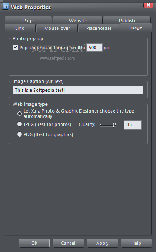Open the Placeholder tab
The width and height of the screenshot is (156, 252).
99,28
